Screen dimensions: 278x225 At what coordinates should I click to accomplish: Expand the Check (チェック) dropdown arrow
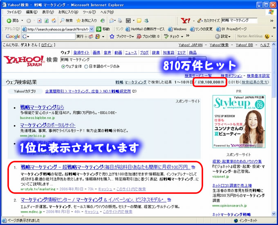pos(182,37)
